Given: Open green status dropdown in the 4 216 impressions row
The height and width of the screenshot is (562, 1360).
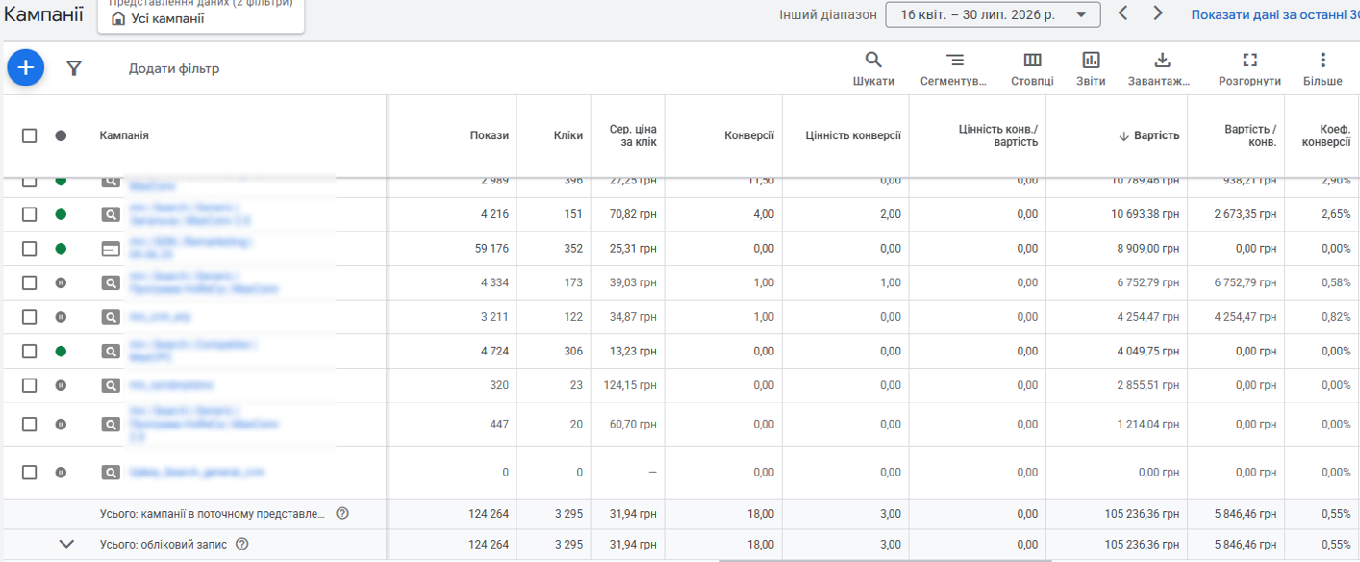Looking at the screenshot, I should [x=61, y=214].
